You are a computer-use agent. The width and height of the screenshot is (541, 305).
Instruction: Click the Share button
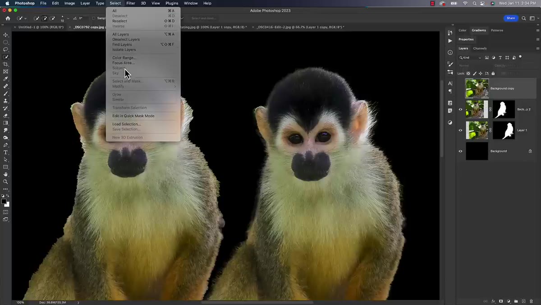pyautogui.click(x=511, y=18)
